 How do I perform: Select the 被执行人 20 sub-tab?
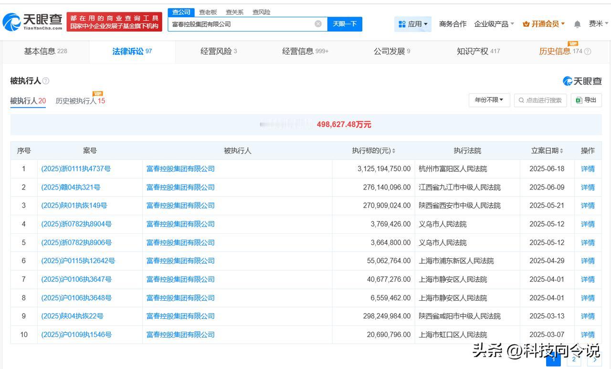click(28, 101)
